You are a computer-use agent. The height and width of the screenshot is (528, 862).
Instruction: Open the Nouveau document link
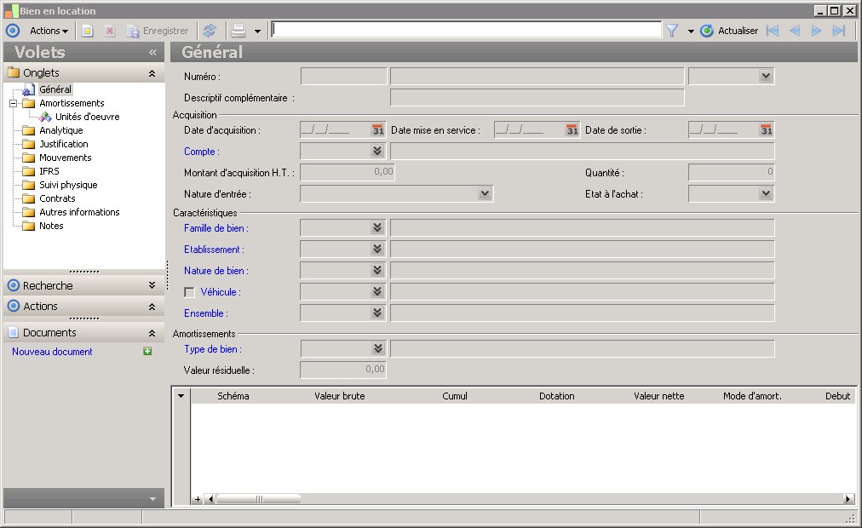pos(52,352)
